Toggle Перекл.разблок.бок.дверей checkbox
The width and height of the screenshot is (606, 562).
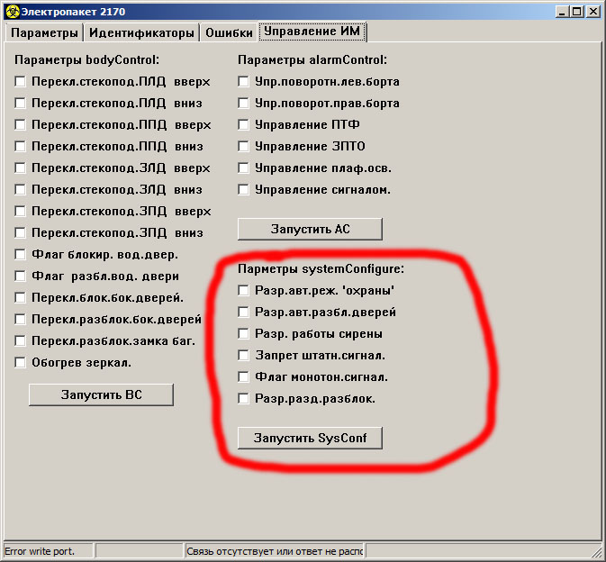20,320
